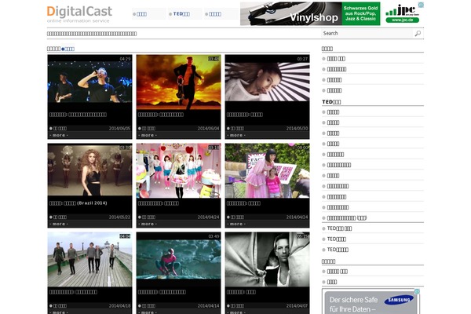Click the date text 2014/04/14
The width and height of the screenshot is (471, 314).
click(209, 305)
